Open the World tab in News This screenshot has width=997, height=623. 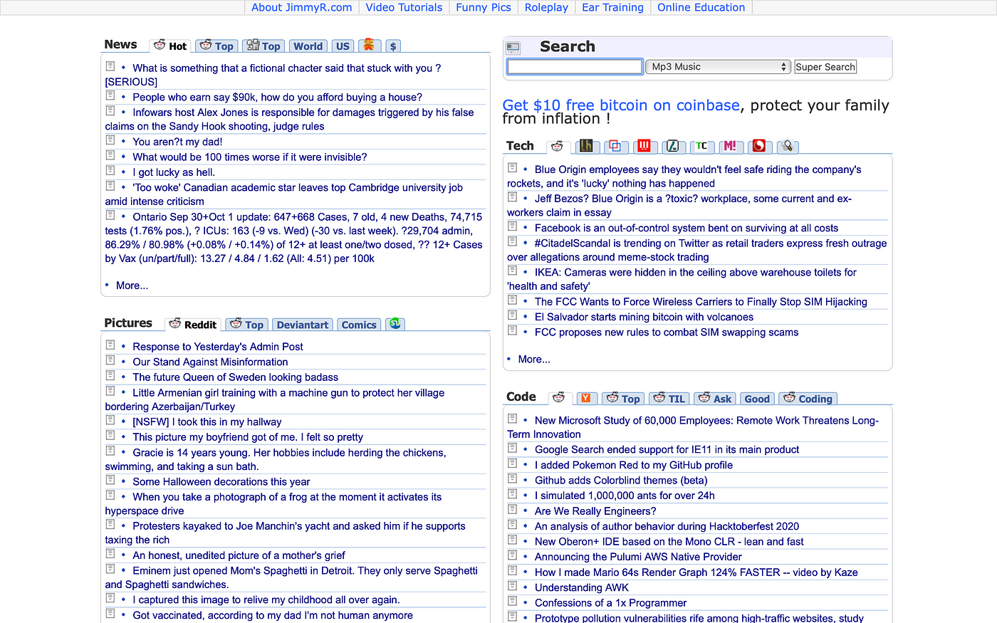[308, 46]
